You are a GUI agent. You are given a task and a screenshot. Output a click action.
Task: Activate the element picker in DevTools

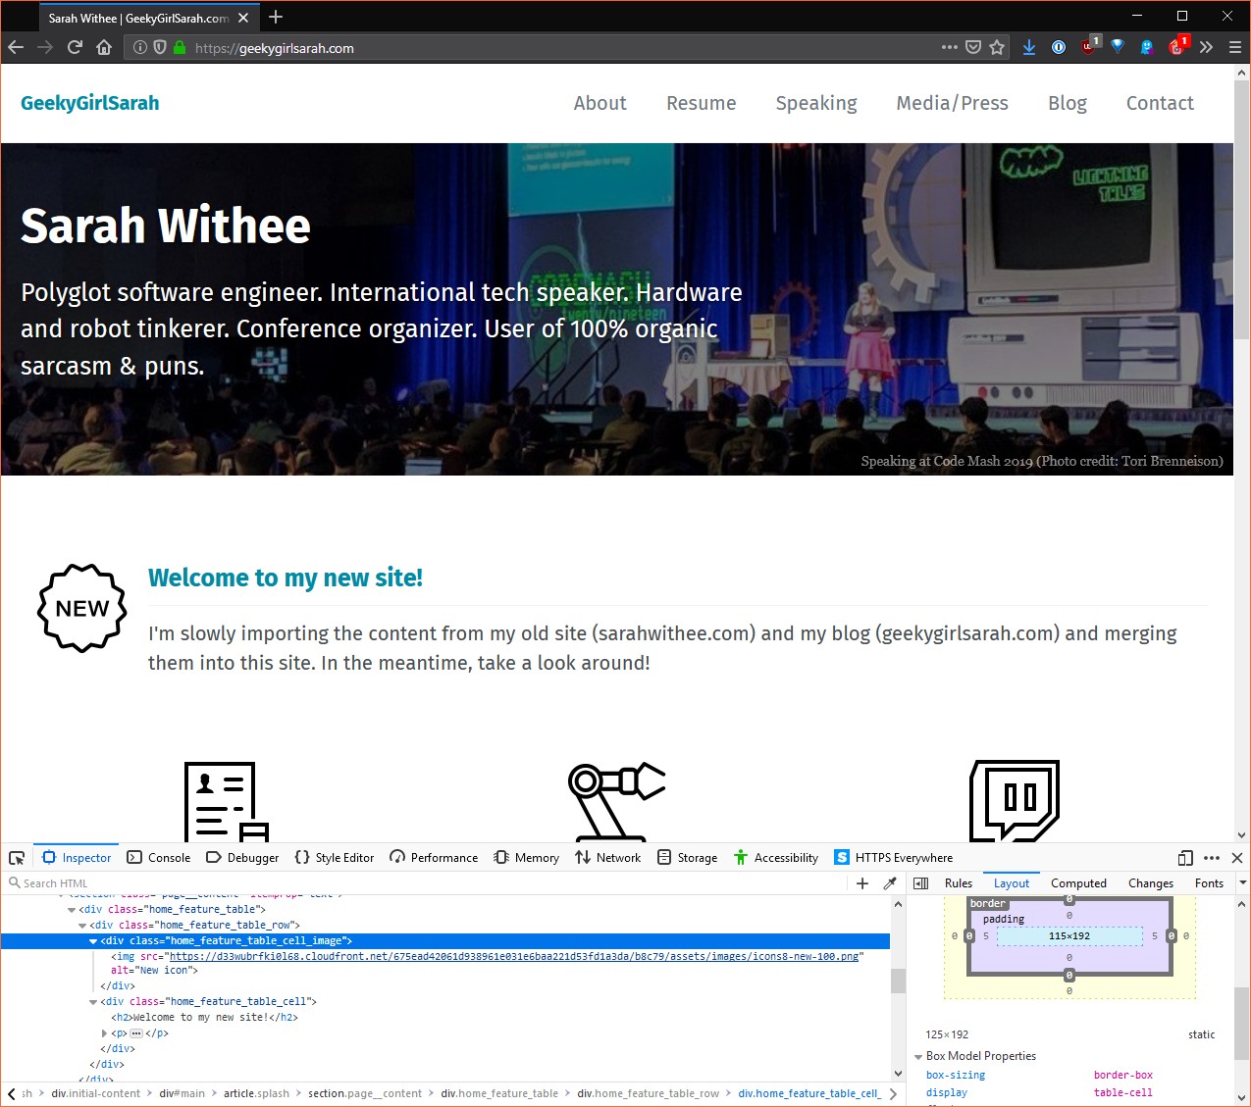17,858
